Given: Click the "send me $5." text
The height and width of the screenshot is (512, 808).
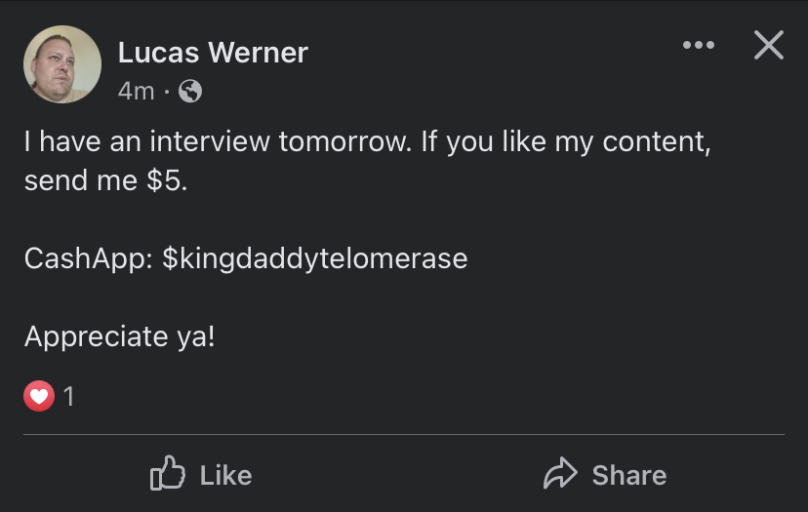Looking at the screenshot, I should click(106, 180).
